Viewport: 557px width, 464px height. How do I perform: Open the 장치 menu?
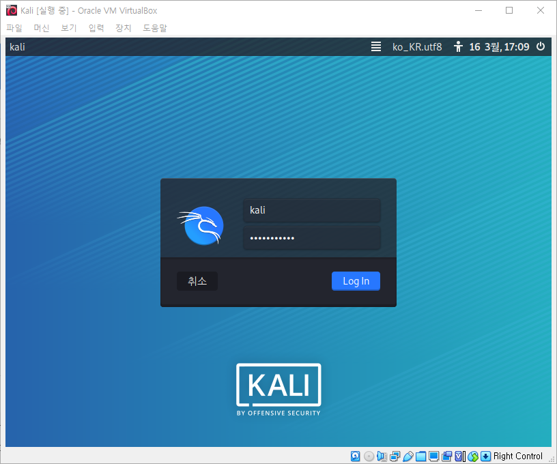point(124,28)
